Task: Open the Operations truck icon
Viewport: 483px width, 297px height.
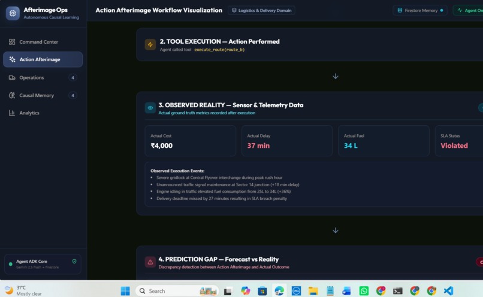Action: coord(12,78)
